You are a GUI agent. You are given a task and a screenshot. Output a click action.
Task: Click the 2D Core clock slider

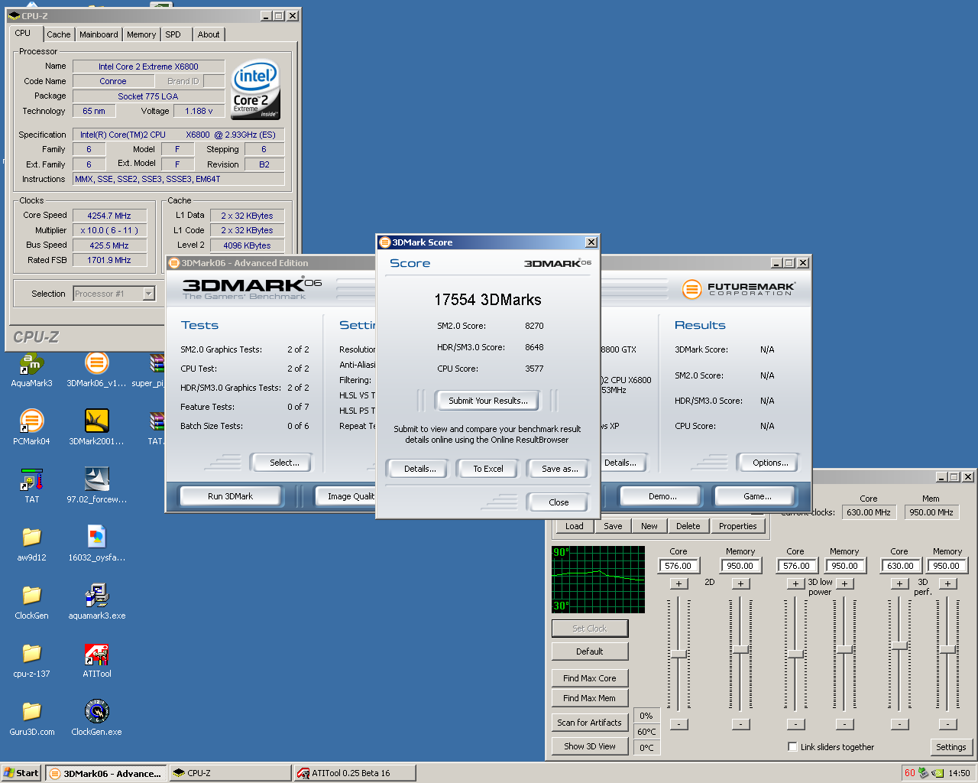pyautogui.click(x=678, y=654)
